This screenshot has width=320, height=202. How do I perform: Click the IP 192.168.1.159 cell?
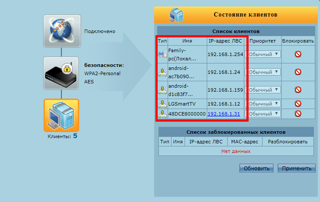226,90
